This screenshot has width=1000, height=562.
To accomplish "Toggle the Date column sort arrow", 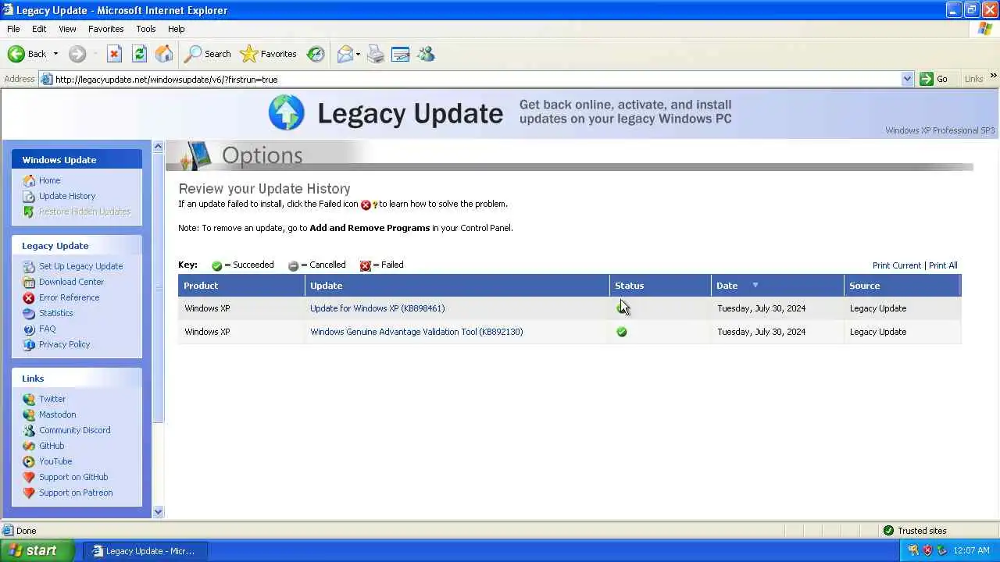I will pos(755,285).
